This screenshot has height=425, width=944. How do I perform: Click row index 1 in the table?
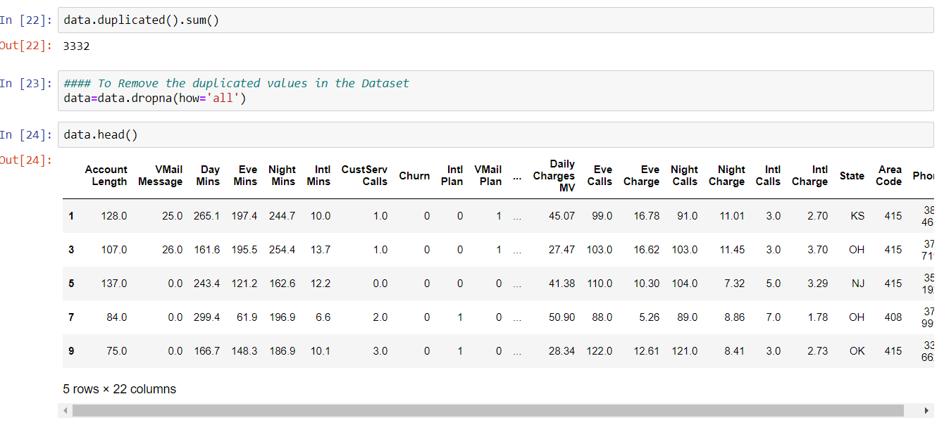(x=71, y=216)
